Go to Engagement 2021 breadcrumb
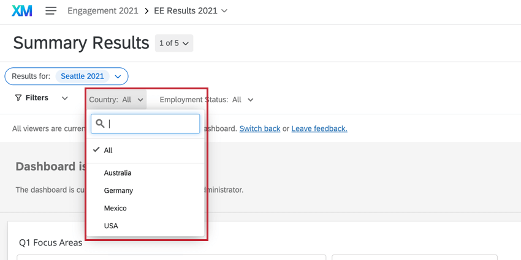The height and width of the screenshot is (260, 521). coord(103,10)
